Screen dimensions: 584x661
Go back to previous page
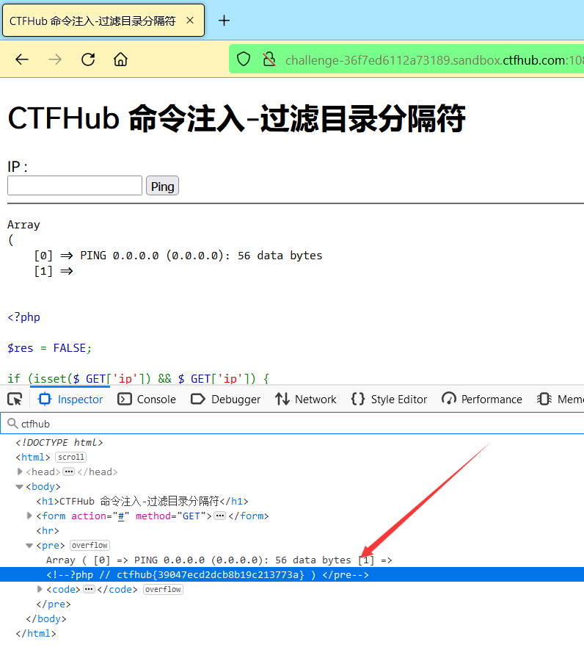coord(22,59)
